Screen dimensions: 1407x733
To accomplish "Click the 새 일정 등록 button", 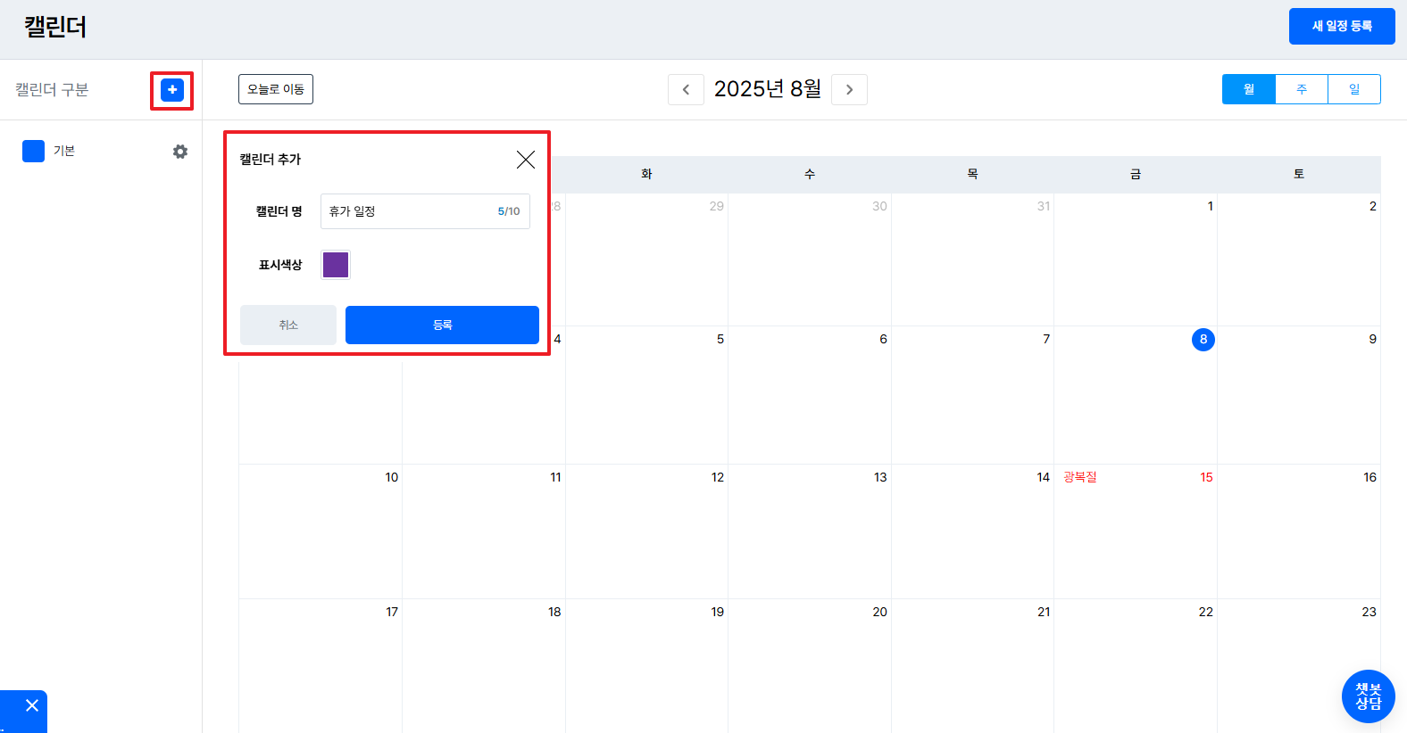I will (x=1341, y=26).
